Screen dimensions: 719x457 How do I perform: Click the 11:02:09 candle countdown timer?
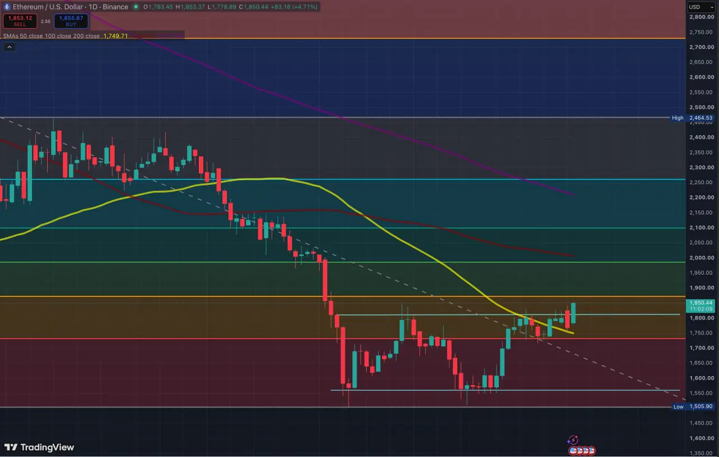coord(702,309)
